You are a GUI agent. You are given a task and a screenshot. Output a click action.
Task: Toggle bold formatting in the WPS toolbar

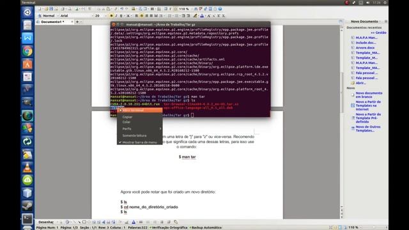point(111,15)
